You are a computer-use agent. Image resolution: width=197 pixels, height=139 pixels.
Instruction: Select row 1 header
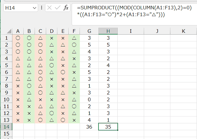7,38
